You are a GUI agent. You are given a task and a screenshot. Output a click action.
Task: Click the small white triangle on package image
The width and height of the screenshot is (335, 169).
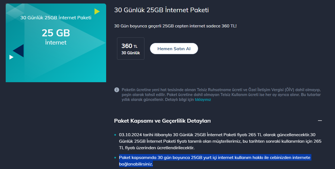[x=11, y=57]
